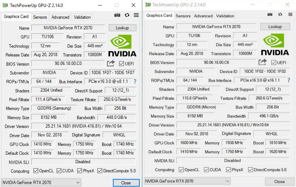Toggle PhysX checkbox in right window
The width and height of the screenshot is (296, 187).
click(x=228, y=170)
